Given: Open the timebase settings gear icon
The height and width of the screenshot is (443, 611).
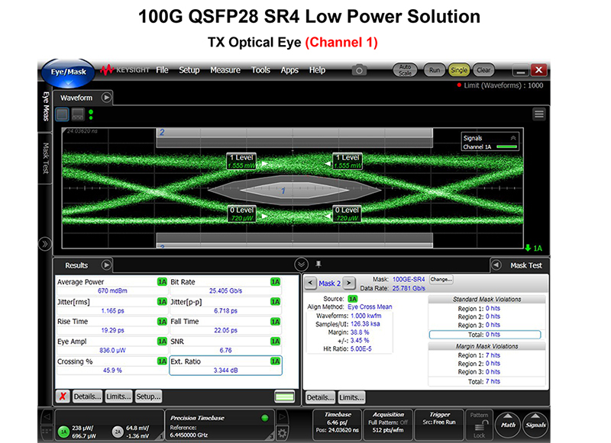Looking at the screenshot, I should 281,434.
